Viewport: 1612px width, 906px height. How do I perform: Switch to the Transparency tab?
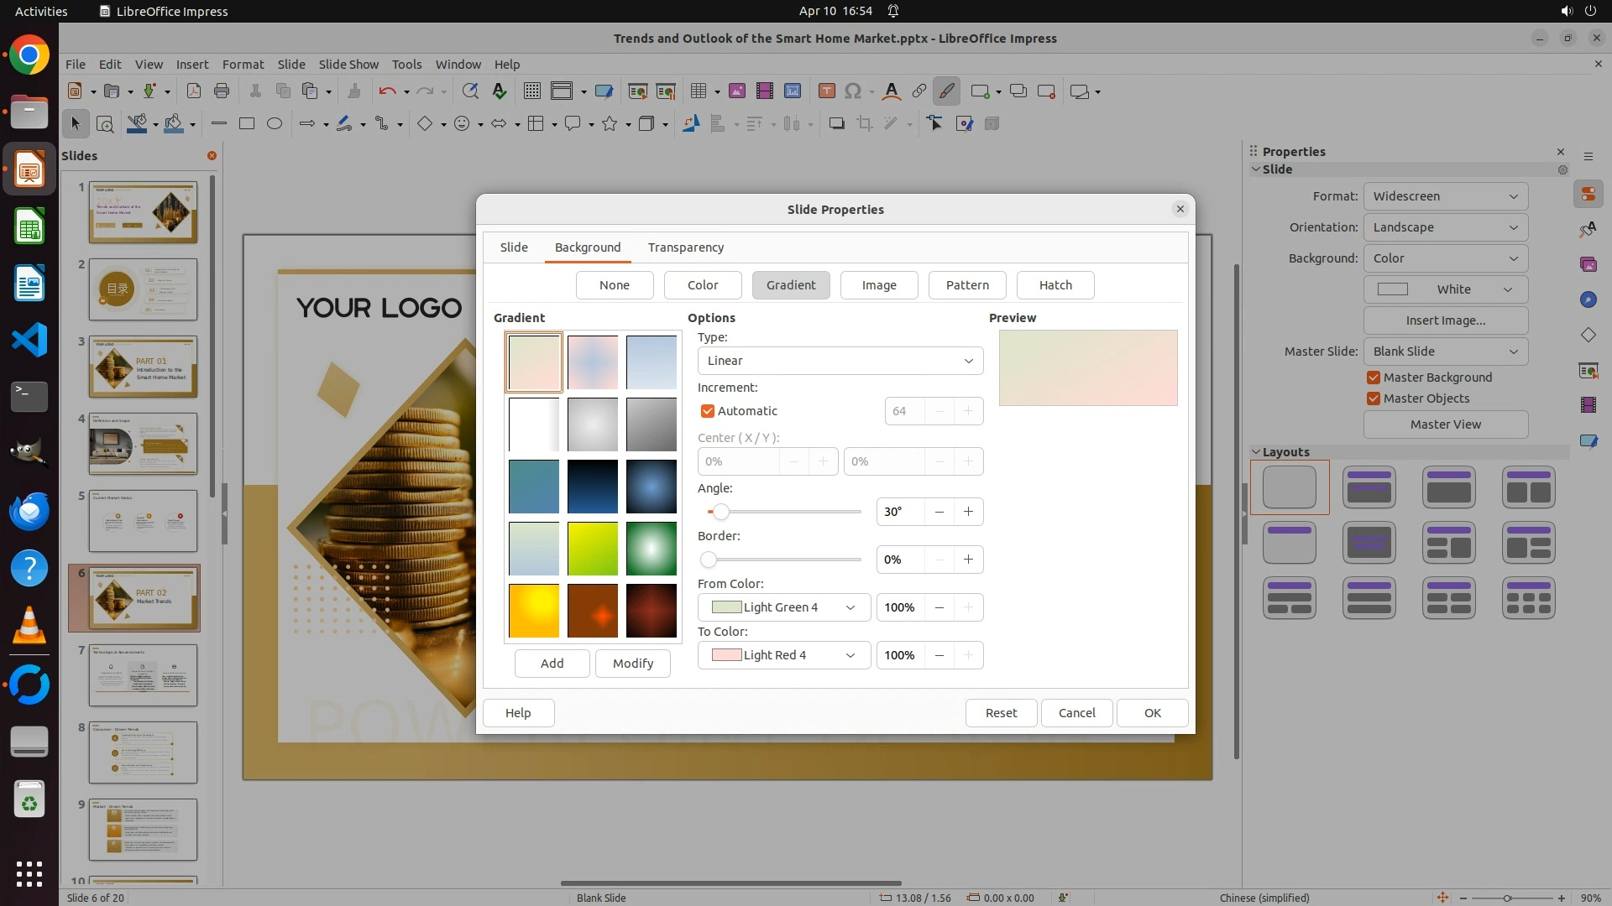click(685, 247)
